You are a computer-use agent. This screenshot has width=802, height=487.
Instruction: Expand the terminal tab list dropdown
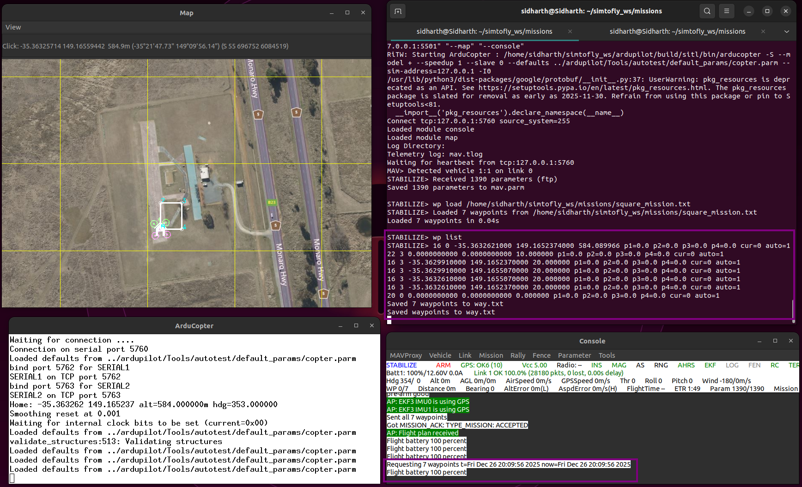(x=787, y=31)
